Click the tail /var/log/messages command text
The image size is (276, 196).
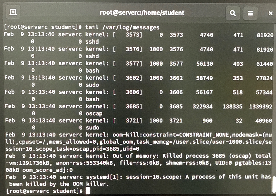tap(122, 27)
